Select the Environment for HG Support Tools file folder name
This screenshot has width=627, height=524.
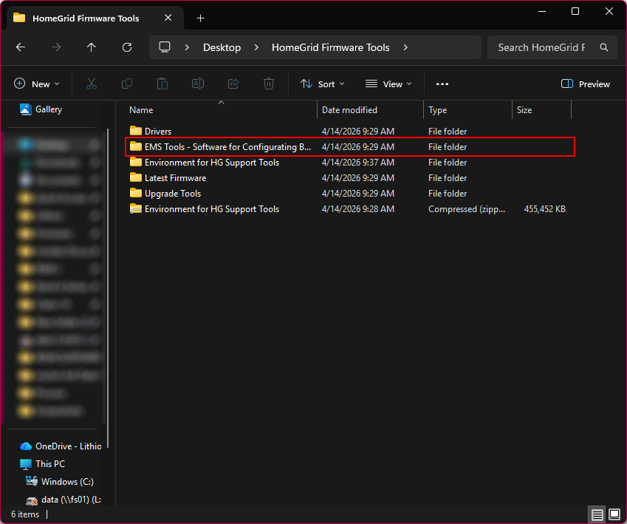pyautogui.click(x=212, y=163)
